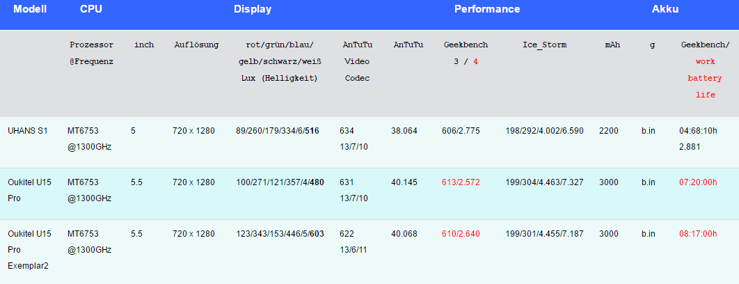Click the 5 inch value for UHANS S1
The height and width of the screenshot is (284, 739).
tap(133, 131)
